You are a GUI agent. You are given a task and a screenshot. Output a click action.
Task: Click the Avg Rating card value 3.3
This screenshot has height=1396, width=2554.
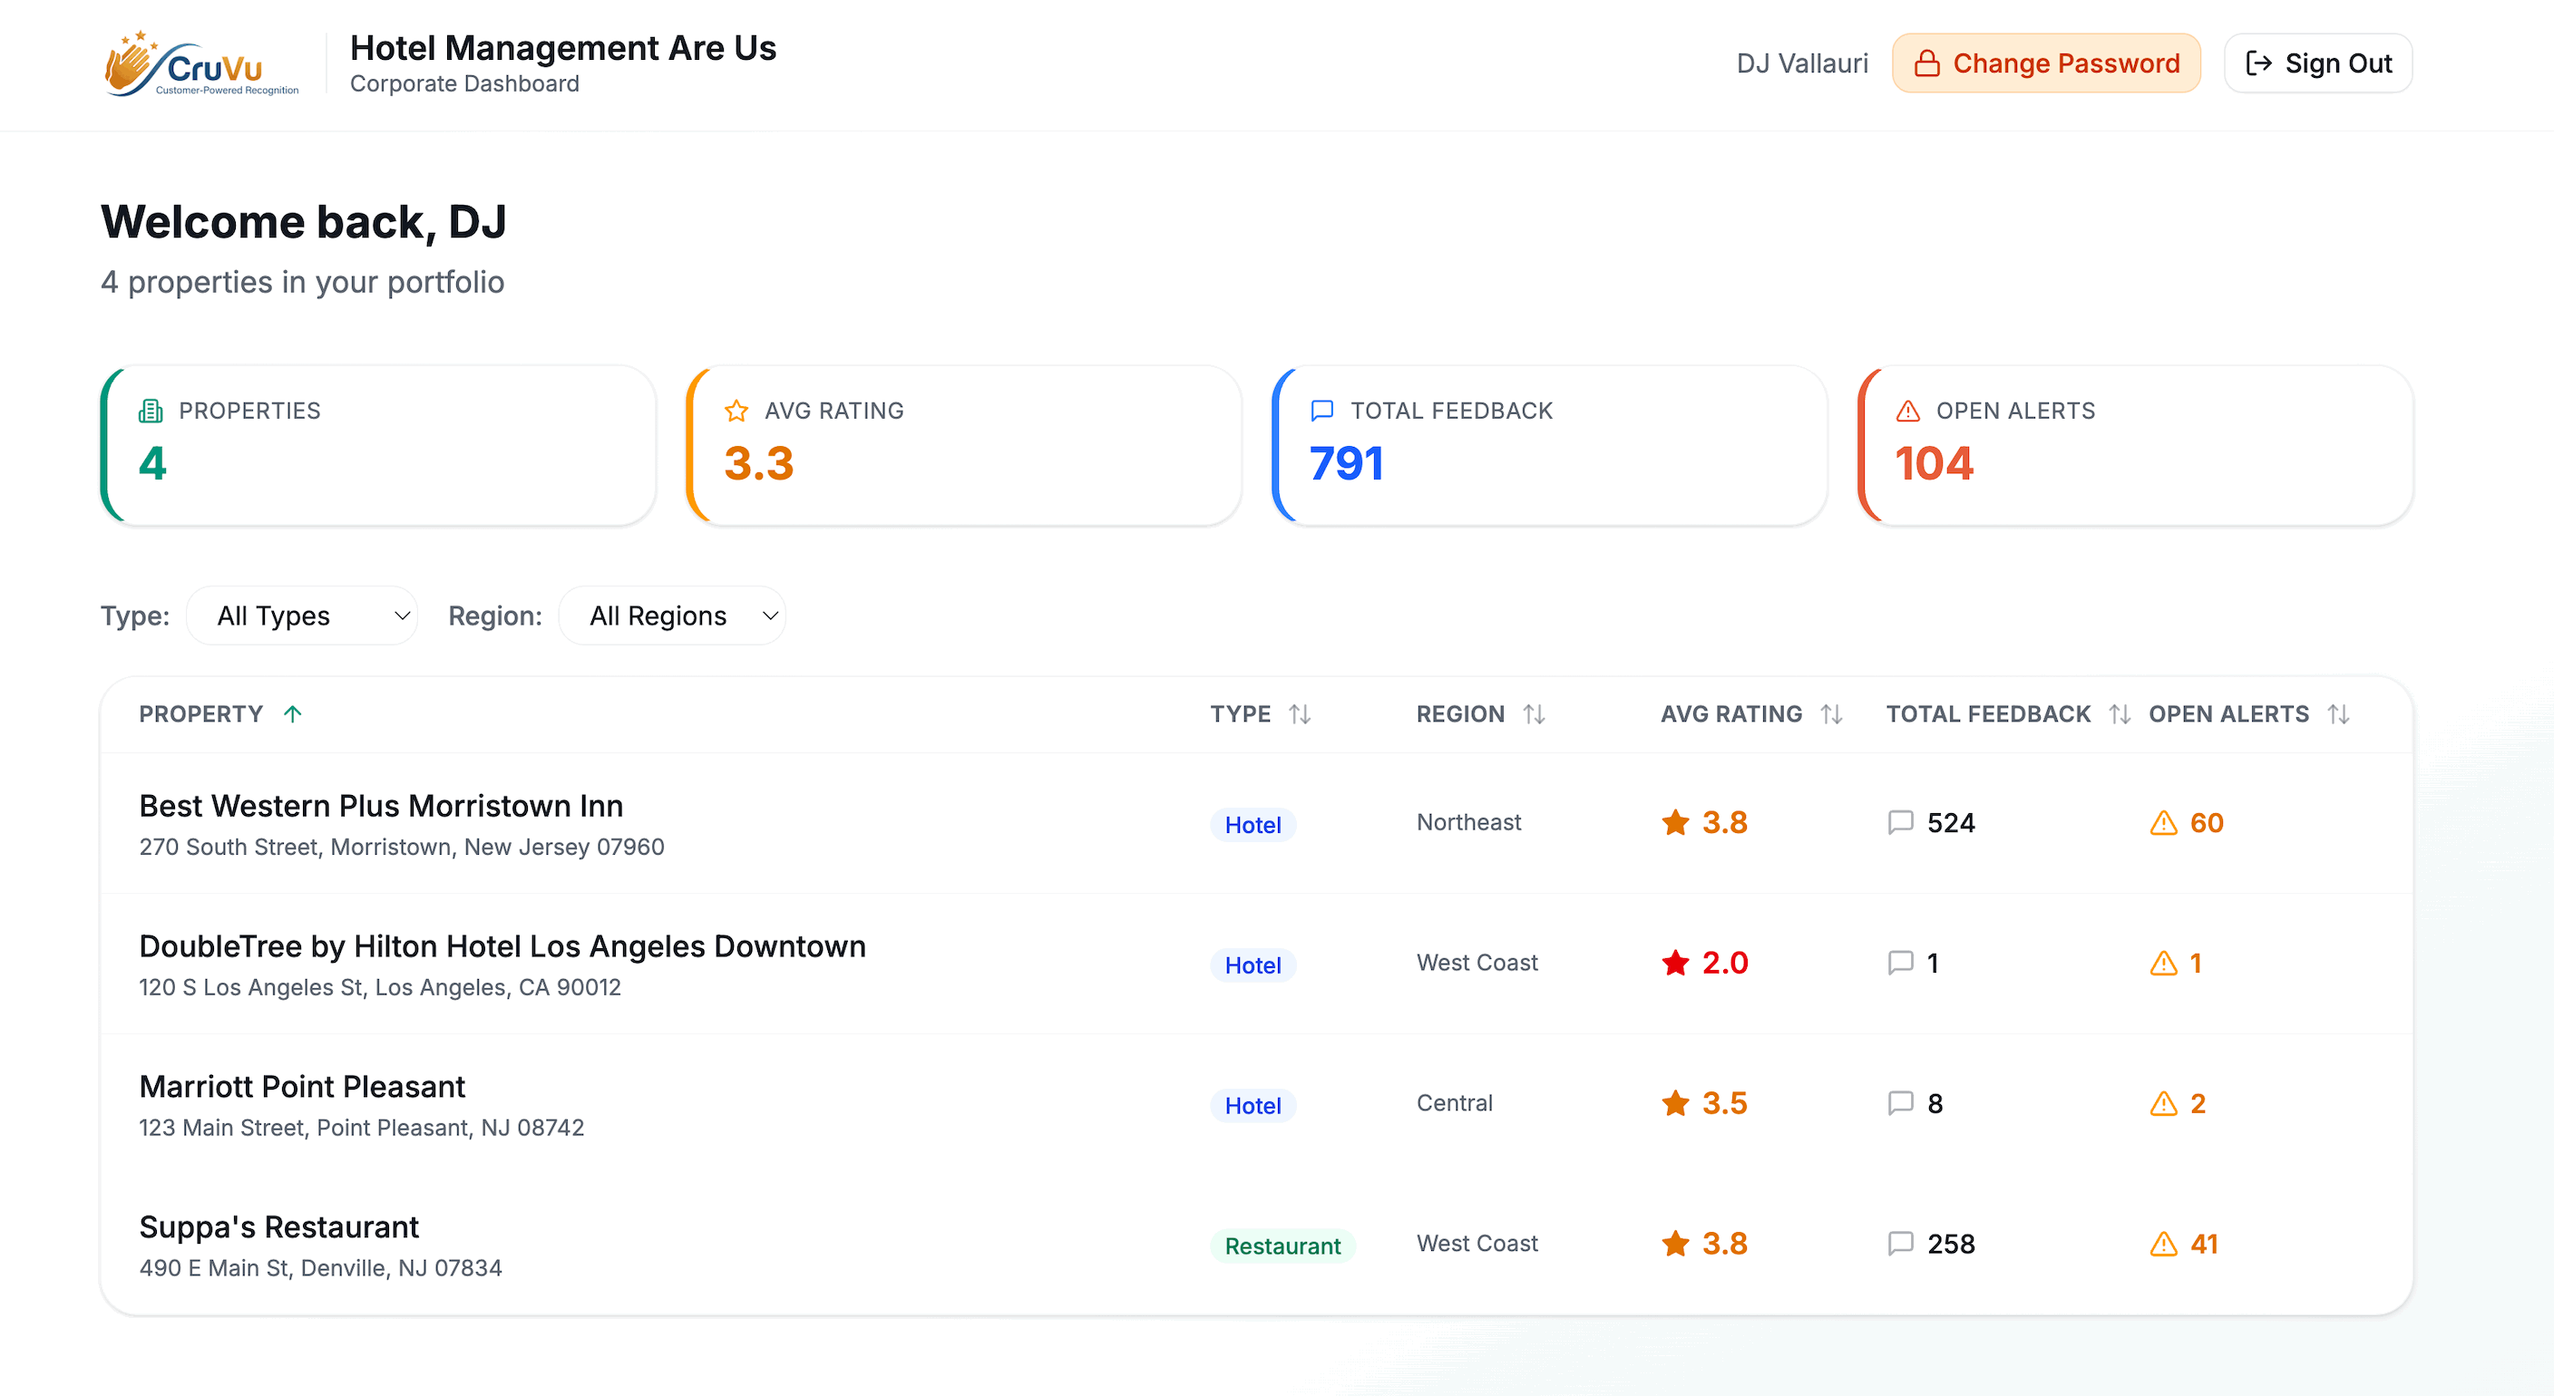click(x=758, y=462)
